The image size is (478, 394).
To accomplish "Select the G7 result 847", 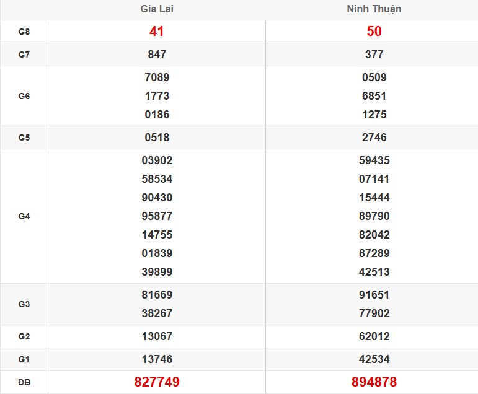I will (157, 55).
